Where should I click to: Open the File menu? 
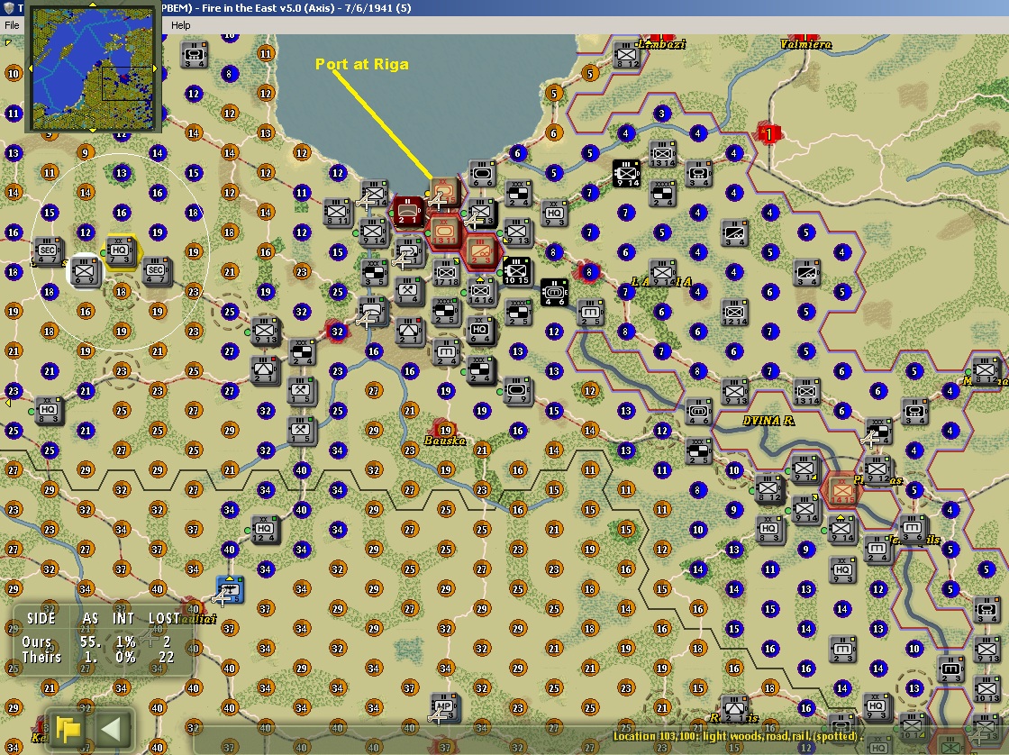click(x=12, y=25)
